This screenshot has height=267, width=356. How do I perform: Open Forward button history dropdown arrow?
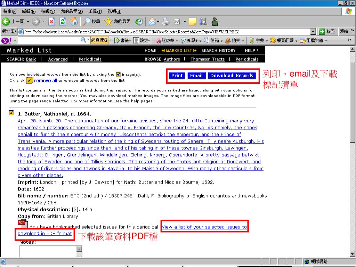tap(43, 22)
